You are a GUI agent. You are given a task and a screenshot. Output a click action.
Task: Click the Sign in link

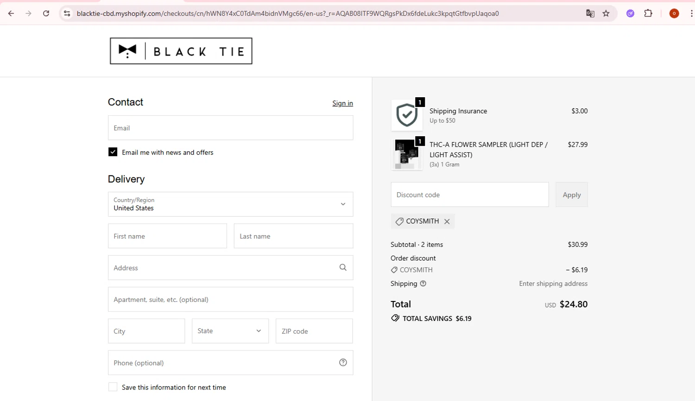click(x=342, y=103)
